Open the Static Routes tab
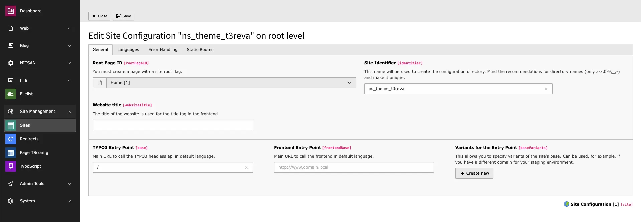 click(x=200, y=50)
